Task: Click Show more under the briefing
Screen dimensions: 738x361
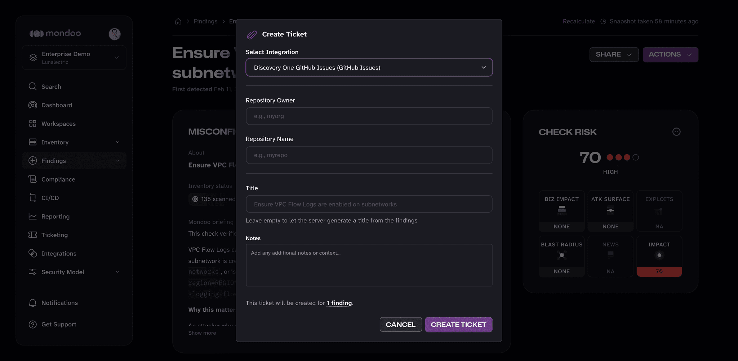Action: pos(202,333)
